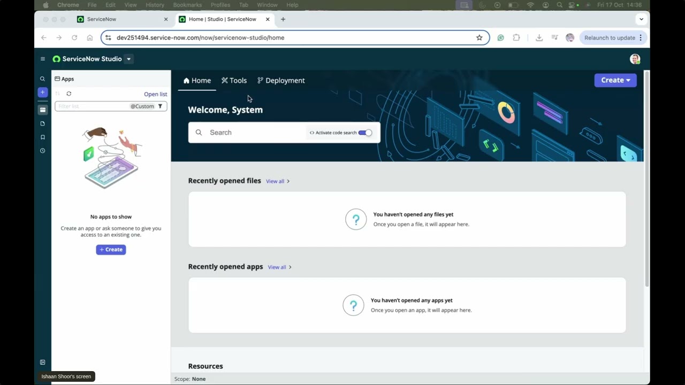Click the Resources heading
Viewport: 685px width, 385px height.
point(205,366)
